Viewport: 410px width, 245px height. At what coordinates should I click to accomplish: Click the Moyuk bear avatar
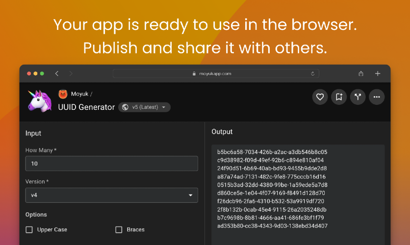pyautogui.click(x=63, y=94)
